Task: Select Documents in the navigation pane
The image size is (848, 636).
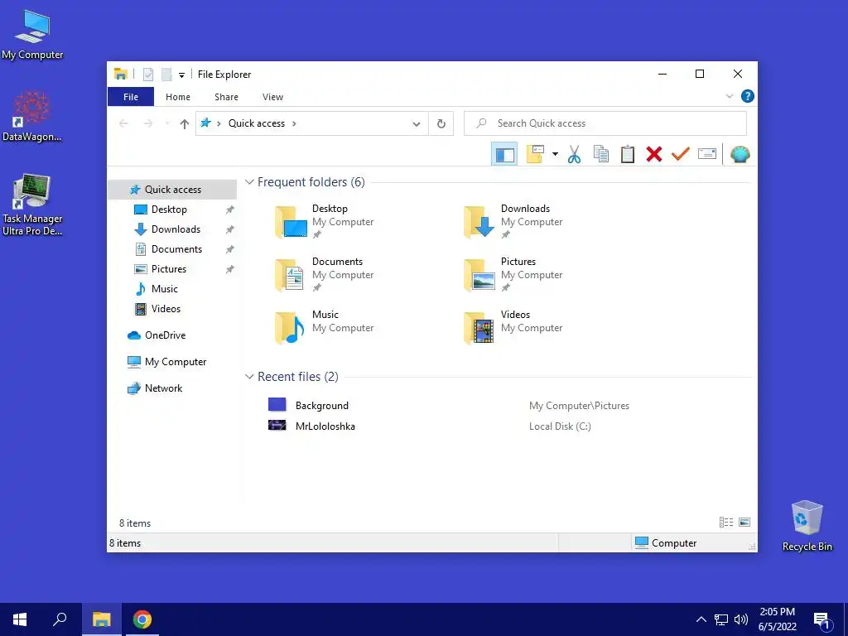Action: pos(176,249)
